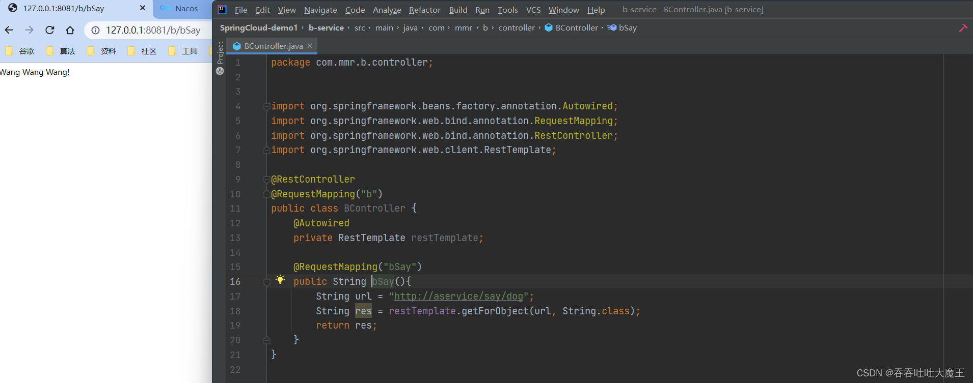Click the build hammer icon
The width and height of the screenshot is (973, 383).
[963, 28]
